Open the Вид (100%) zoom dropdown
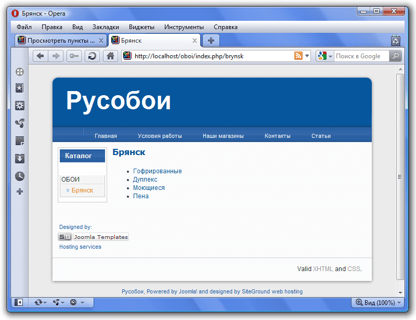 coord(378,302)
